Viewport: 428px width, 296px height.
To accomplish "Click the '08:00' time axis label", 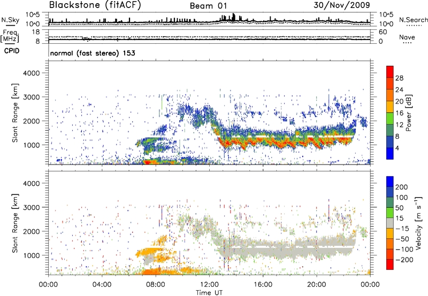I will tap(156, 285).
